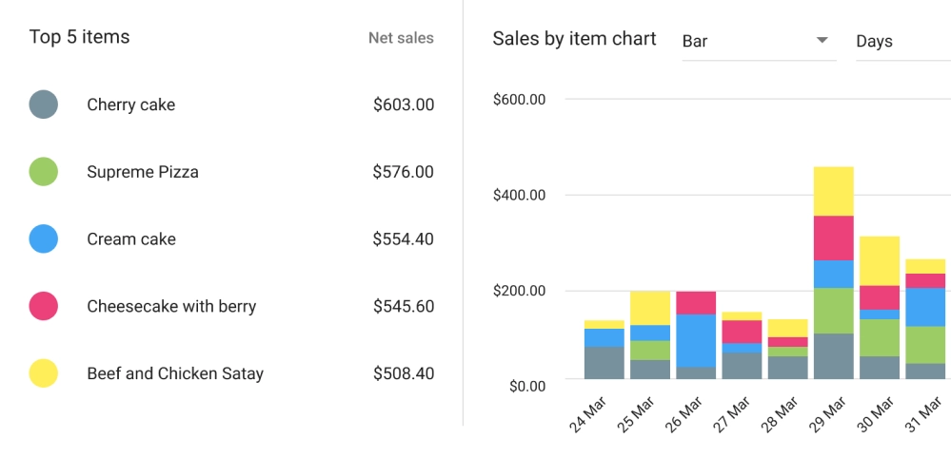Click the Cream cake blue color dot
This screenshot has height=457, width=951.
[44, 239]
